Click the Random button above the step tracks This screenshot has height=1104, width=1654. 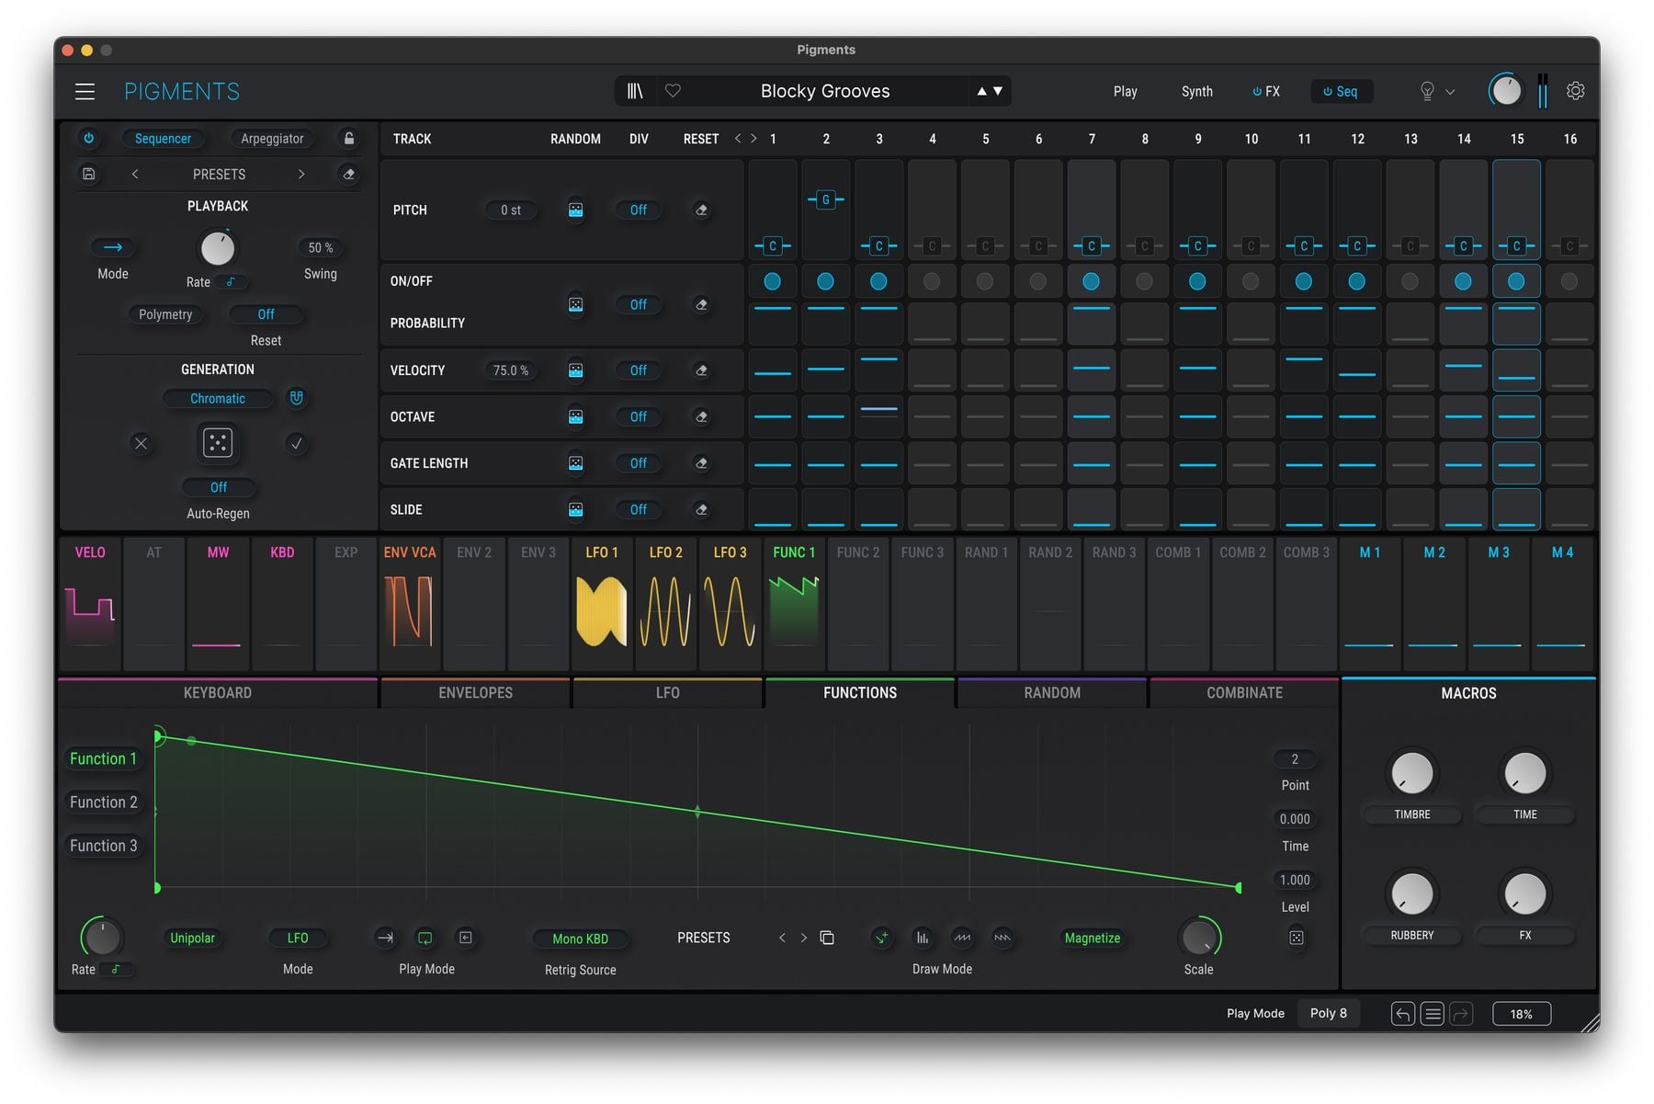click(x=575, y=138)
